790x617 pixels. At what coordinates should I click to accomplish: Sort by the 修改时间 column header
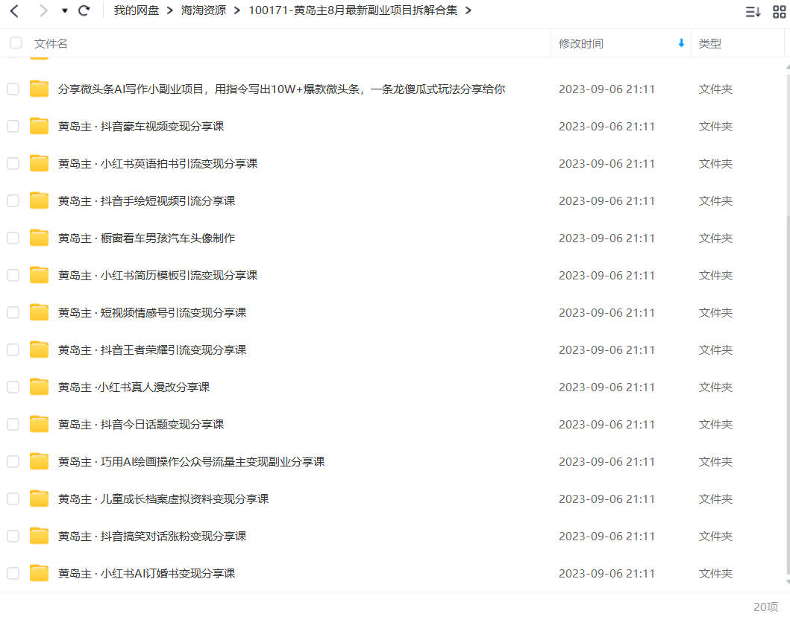coord(581,44)
